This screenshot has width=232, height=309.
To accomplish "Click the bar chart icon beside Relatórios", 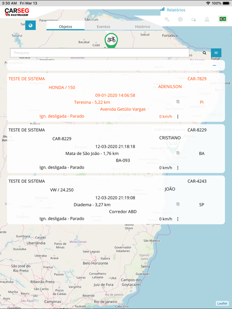I will [x=162, y=9].
